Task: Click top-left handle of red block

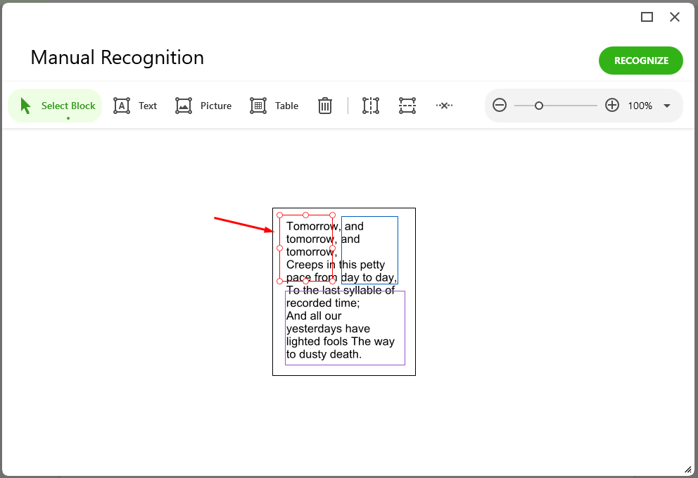Action: 279,215
